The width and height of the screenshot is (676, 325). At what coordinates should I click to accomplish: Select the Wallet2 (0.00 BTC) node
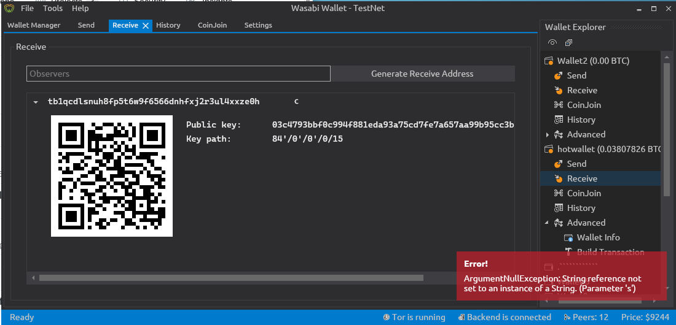click(x=593, y=61)
